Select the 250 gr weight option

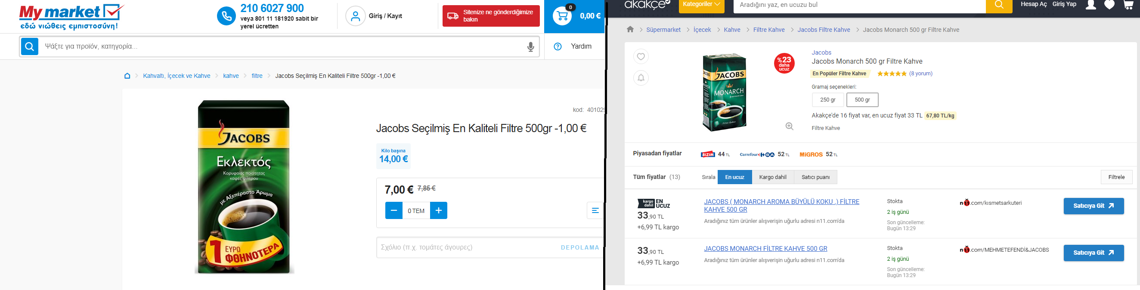click(x=827, y=100)
